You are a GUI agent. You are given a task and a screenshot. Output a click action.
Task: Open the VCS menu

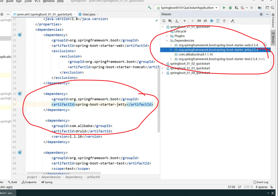click(37, 1)
